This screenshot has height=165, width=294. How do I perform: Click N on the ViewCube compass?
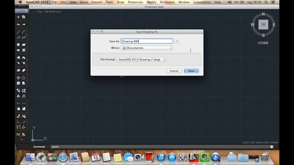point(263,14)
